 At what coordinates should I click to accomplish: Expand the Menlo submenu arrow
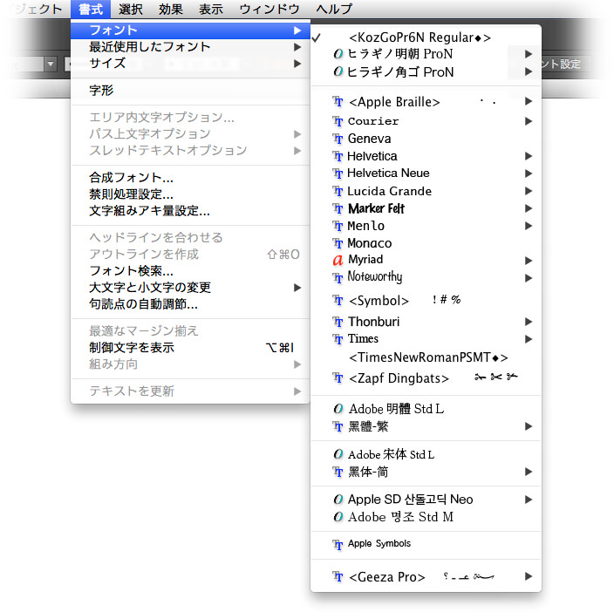[529, 226]
